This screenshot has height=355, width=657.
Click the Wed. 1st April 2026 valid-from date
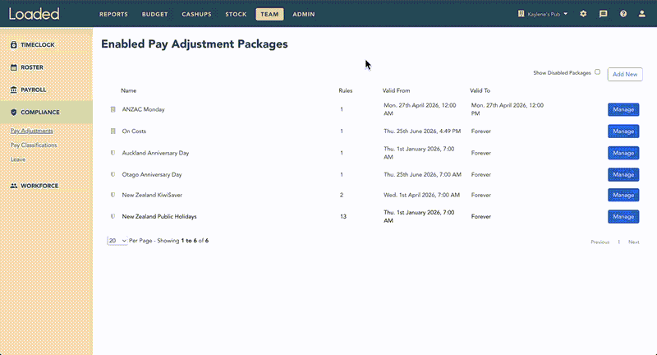(421, 195)
